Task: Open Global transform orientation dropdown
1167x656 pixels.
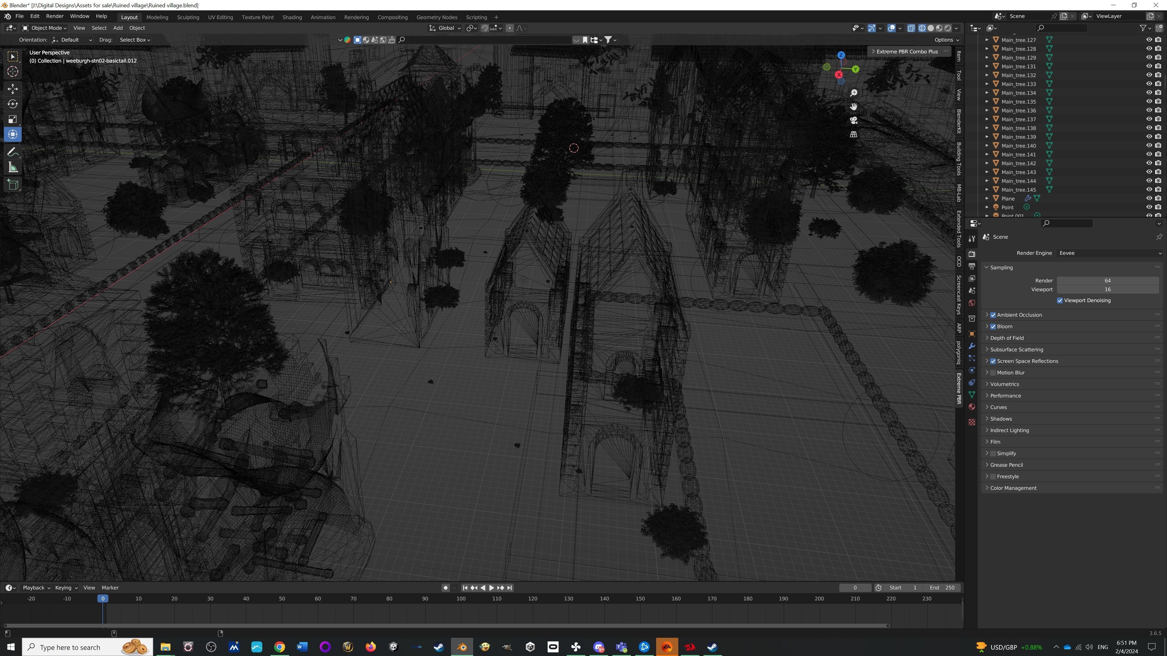Action: pyautogui.click(x=445, y=28)
